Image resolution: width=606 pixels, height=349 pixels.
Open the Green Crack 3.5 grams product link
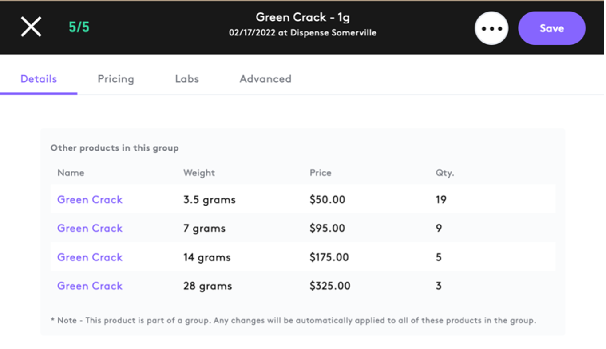click(90, 199)
